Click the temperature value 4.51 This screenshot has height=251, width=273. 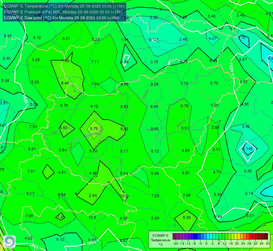tap(62, 172)
